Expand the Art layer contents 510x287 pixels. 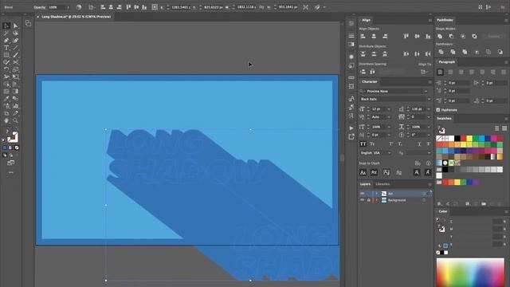pyautogui.click(x=377, y=194)
